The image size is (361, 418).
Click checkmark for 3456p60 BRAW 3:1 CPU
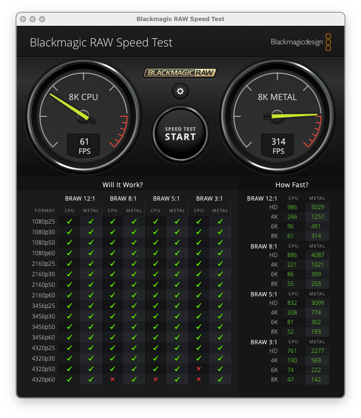click(198, 337)
